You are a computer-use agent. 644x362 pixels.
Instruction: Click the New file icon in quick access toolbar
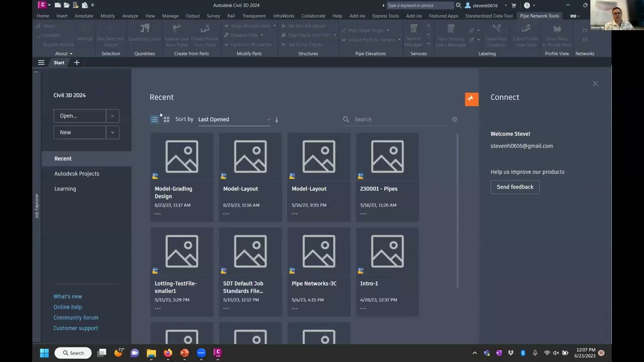58,5
